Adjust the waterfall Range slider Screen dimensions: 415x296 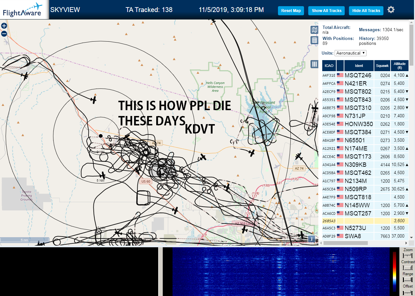pos(408,280)
